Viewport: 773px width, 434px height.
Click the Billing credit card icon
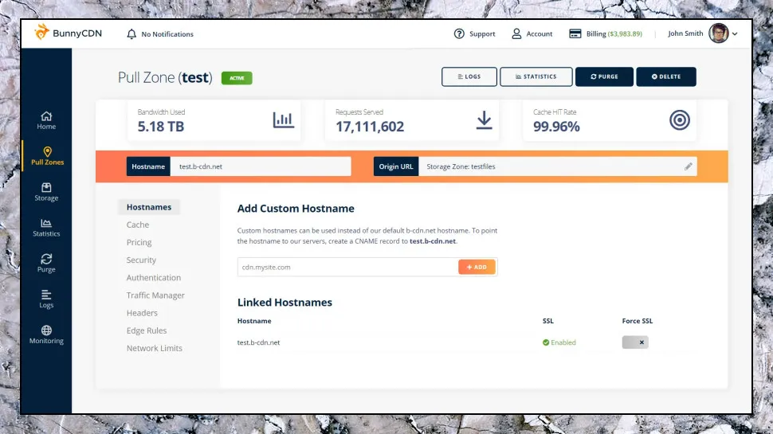pyautogui.click(x=575, y=33)
